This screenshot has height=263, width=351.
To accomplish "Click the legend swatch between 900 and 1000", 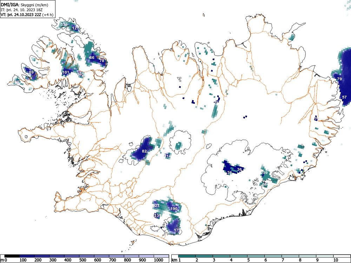I will point(146,256).
